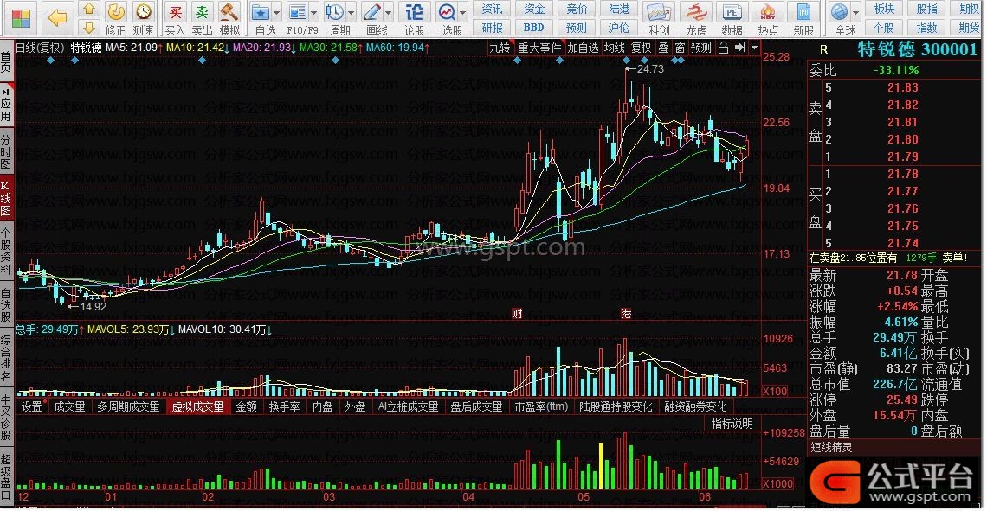
Task: Toggle 重大事件 major events markers
Action: [x=539, y=48]
